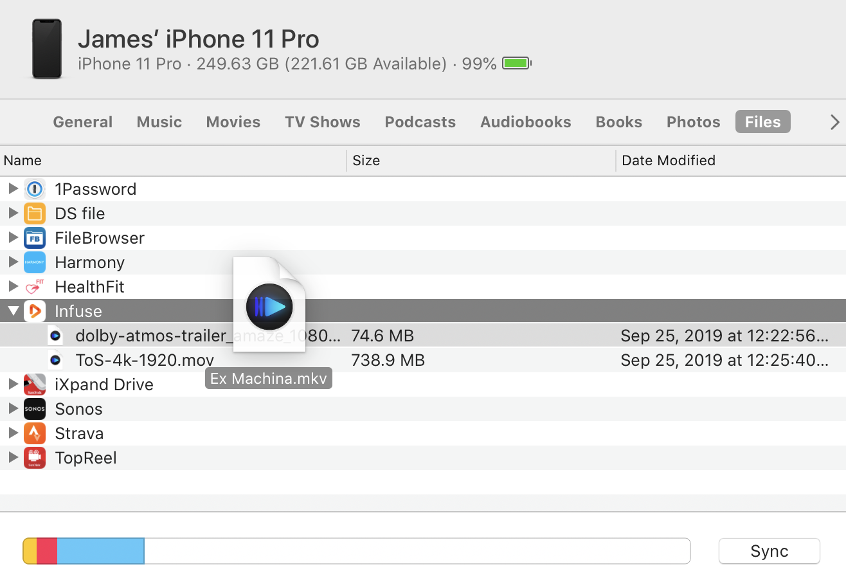Open the TV Shows tab
The height and width of the screenshot is (587, 846).
click(323, 122)
